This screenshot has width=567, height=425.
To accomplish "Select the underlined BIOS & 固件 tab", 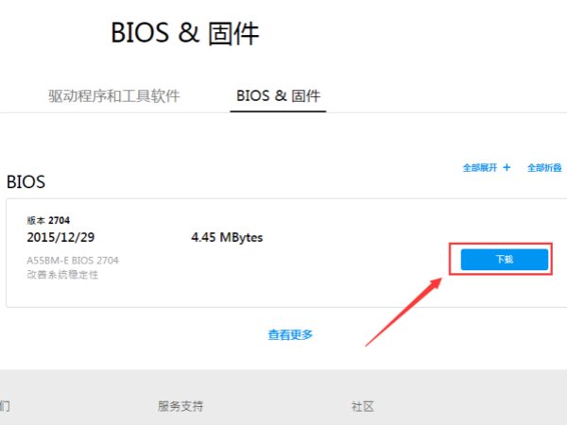I will [x=278, y=95].
